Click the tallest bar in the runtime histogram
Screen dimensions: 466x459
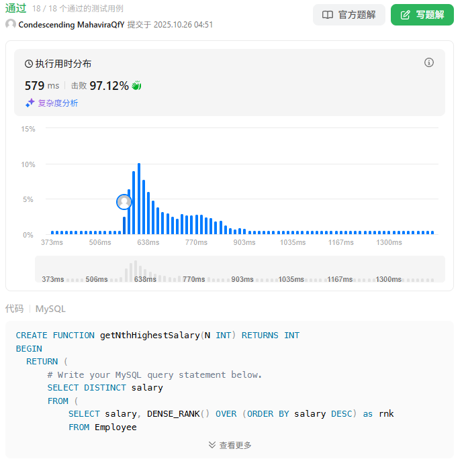pos(139,199)
